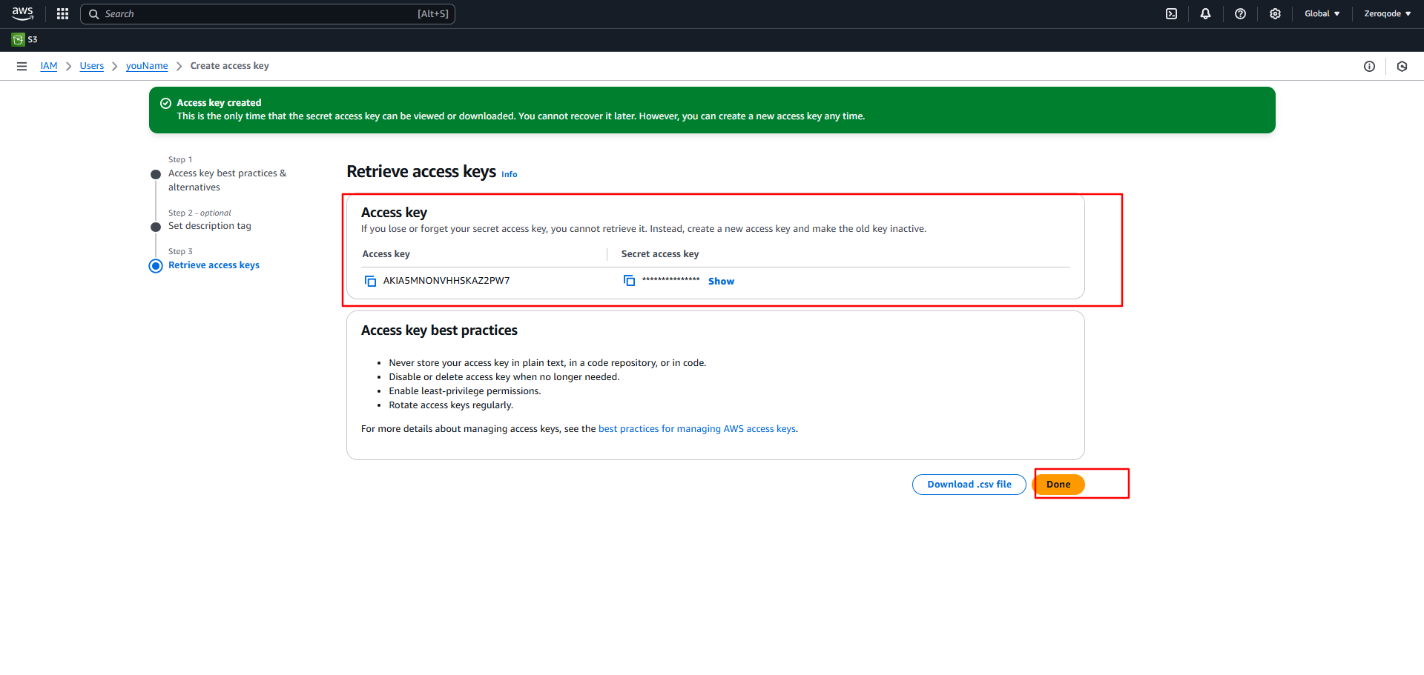Launch CloudShell from the top bar

tap(1171, 14)
